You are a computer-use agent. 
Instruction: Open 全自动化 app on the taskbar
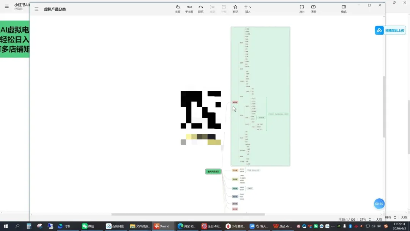pos(211,226)
